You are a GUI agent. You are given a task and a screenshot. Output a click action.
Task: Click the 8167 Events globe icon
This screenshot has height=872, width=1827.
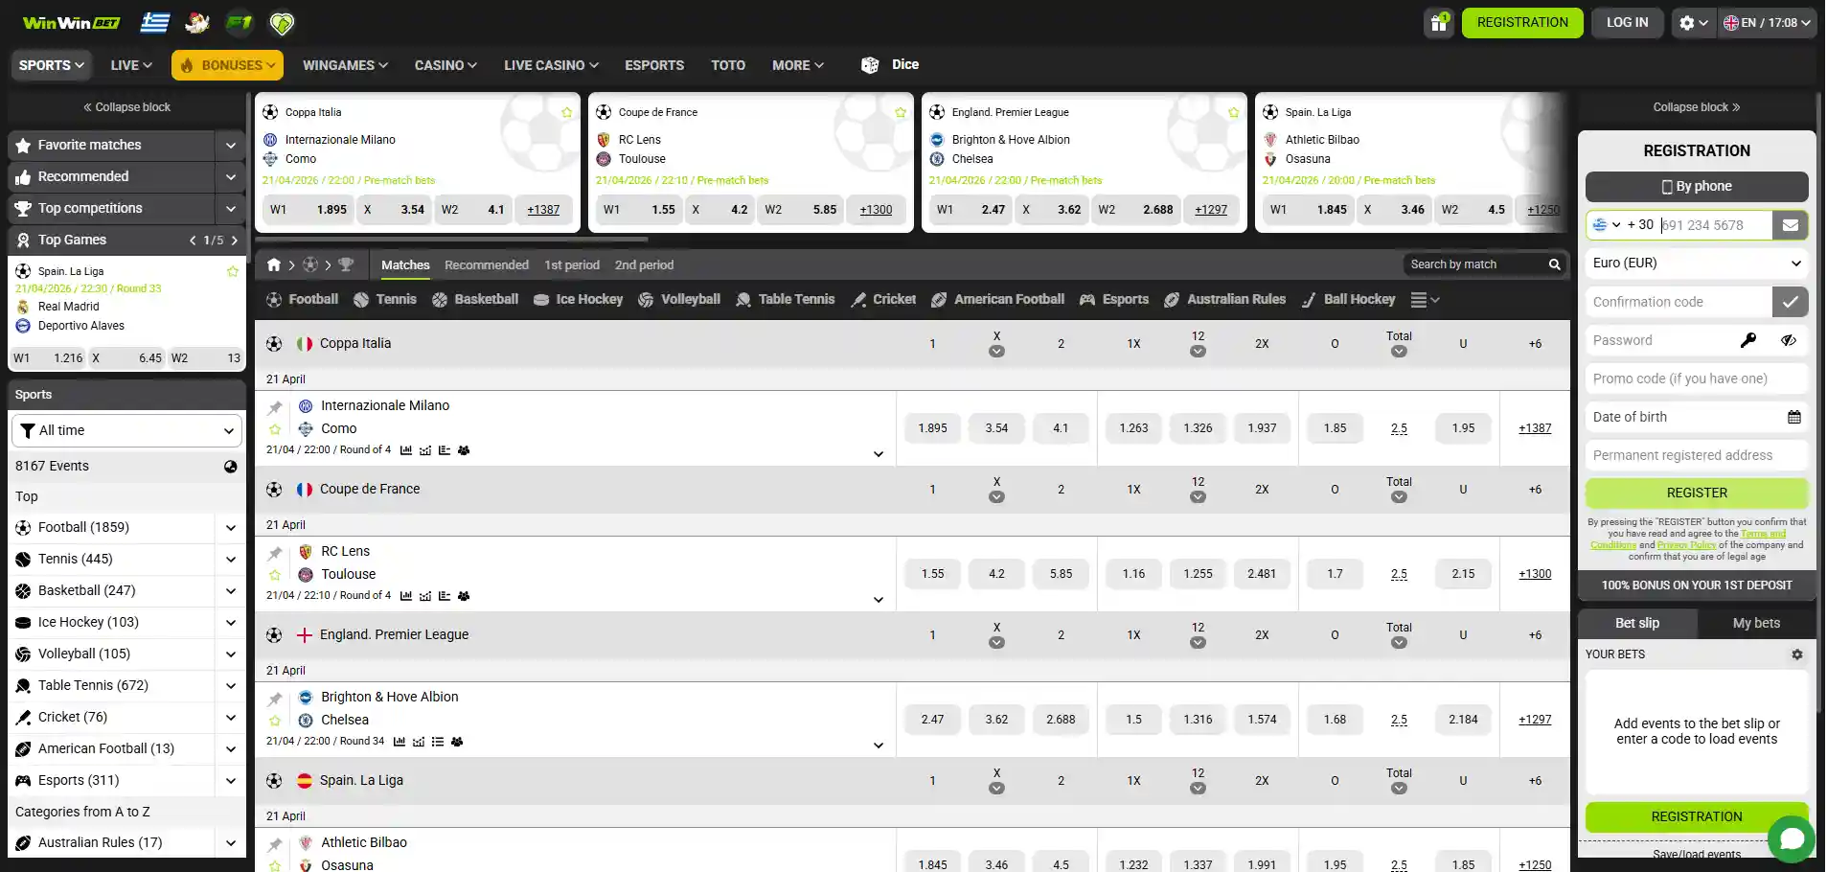[x=231, y=467]
